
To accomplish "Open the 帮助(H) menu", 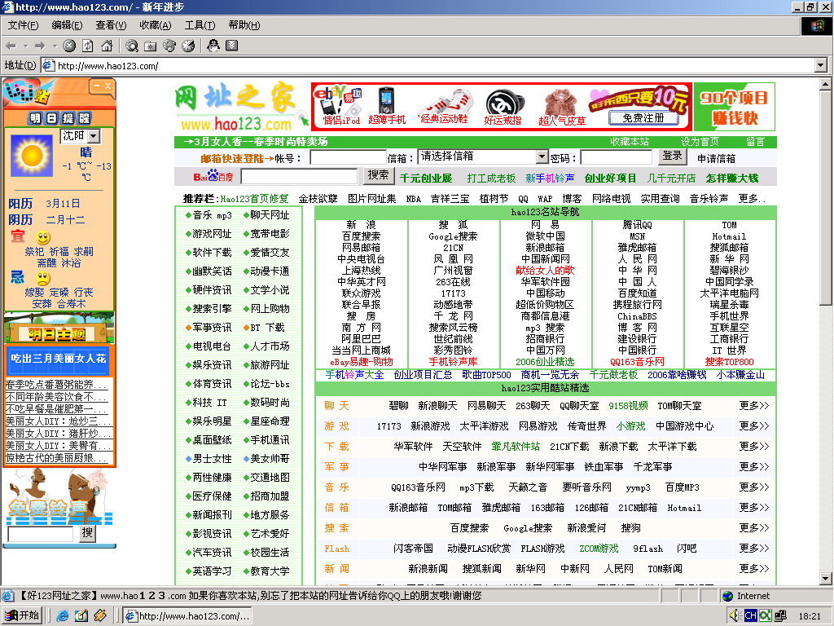I will (244, 25).
